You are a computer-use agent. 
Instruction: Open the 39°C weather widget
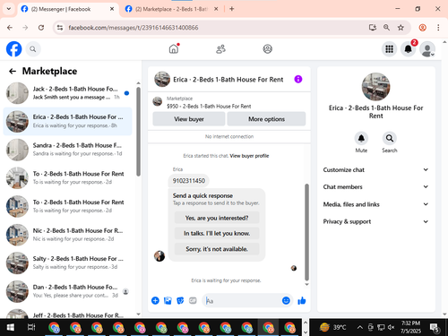click(x=333, y=327)
